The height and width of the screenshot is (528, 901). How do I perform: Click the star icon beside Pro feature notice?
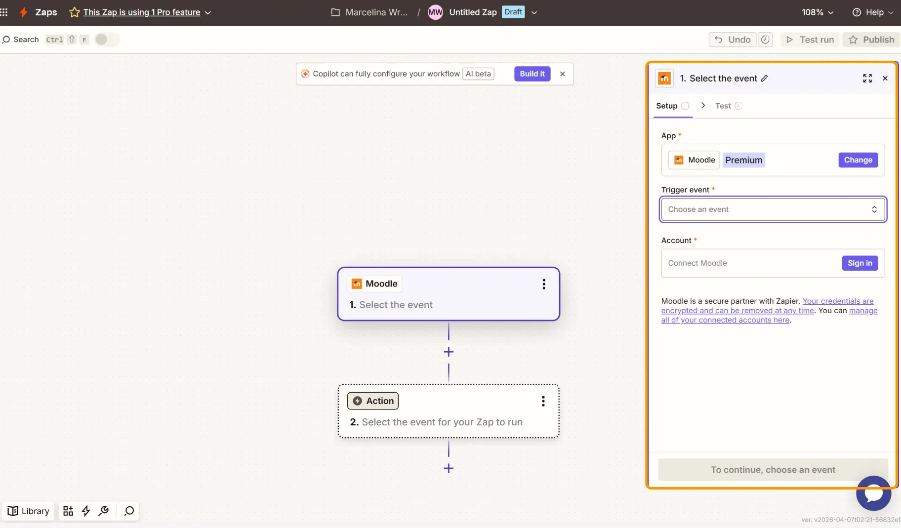(x=74, y=12)
